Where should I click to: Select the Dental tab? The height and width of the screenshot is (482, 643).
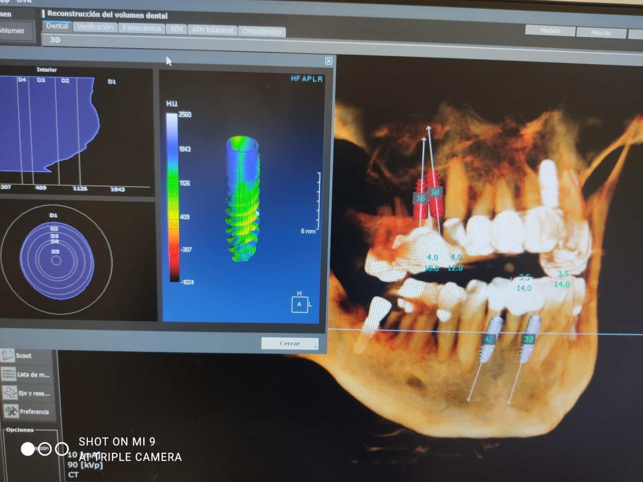pyautogui.click(x=57, y=26)
